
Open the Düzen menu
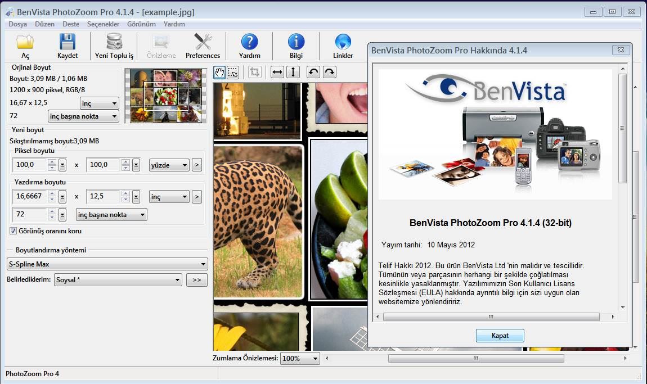pyautogui.click(x=44, y=24)
